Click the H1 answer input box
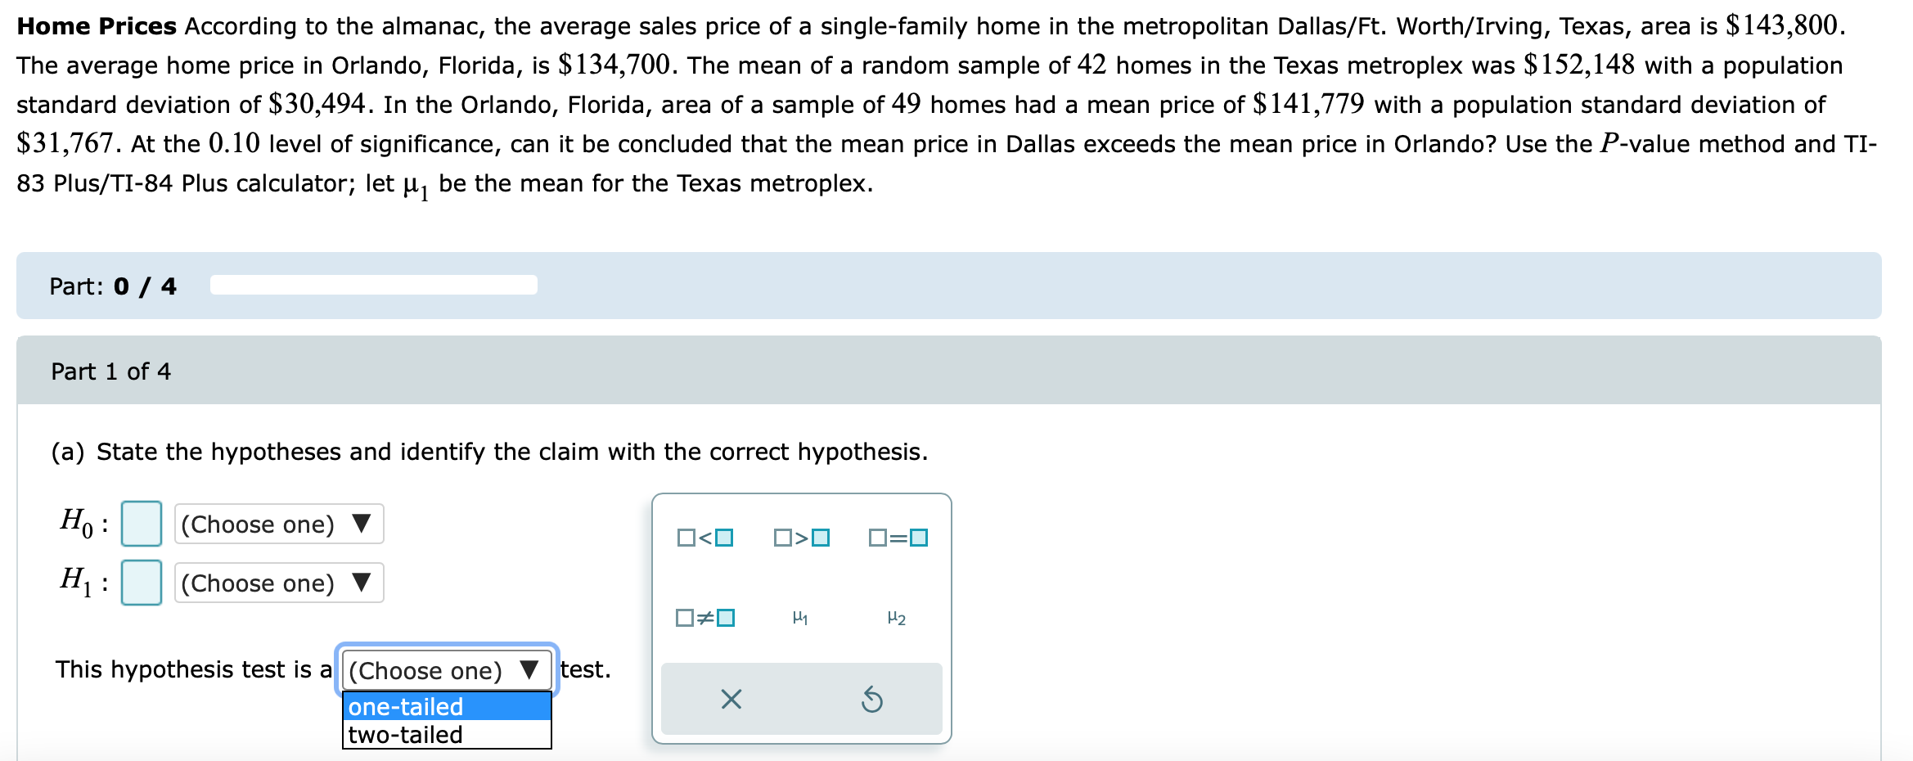 pos(141,583)
